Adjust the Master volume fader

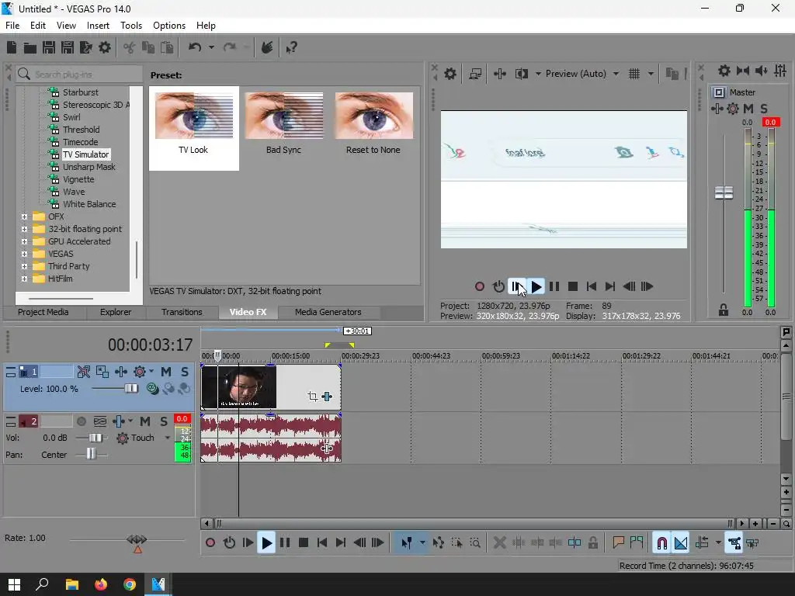coord(724,192)
